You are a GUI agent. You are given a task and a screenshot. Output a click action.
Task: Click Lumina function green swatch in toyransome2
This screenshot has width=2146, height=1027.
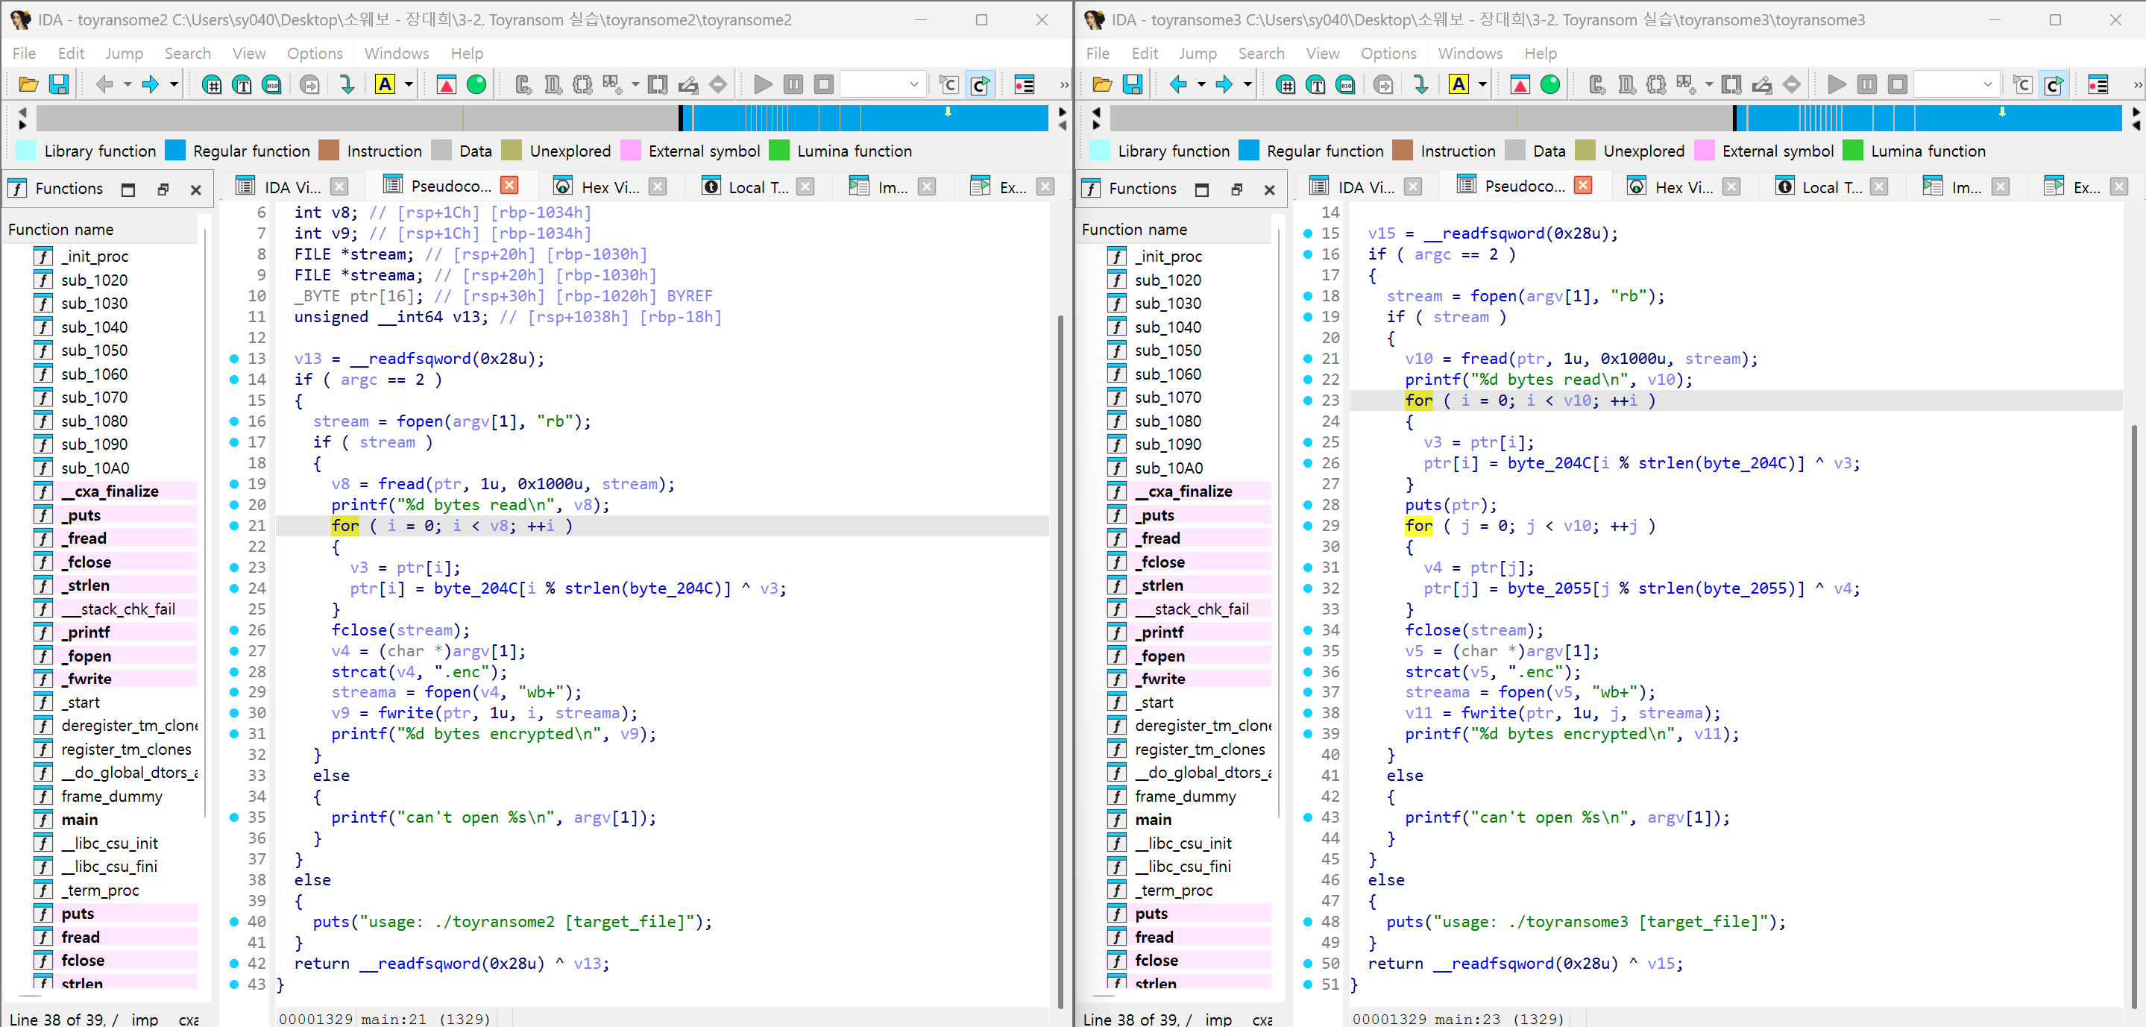[779, 151]
